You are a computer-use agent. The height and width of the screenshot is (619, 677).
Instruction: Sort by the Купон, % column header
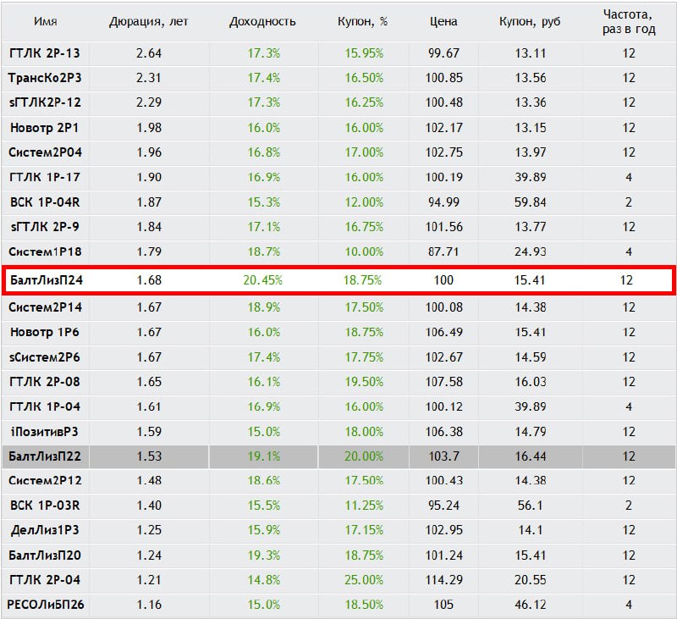click(x=363, y=22)
